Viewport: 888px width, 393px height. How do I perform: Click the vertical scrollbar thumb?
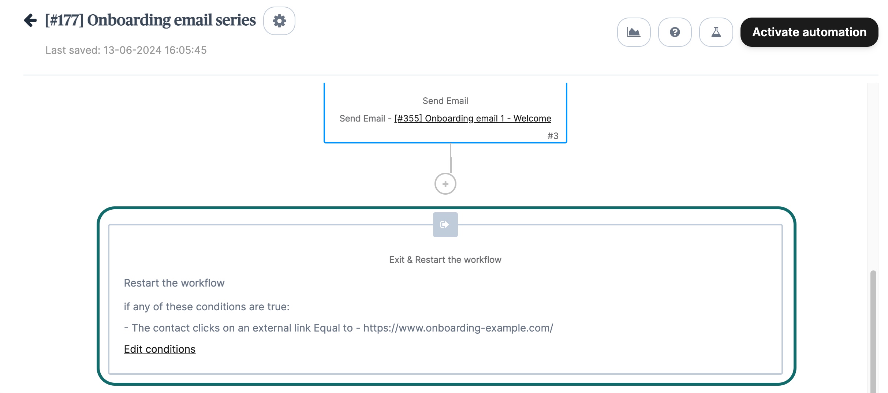(873, 329)
